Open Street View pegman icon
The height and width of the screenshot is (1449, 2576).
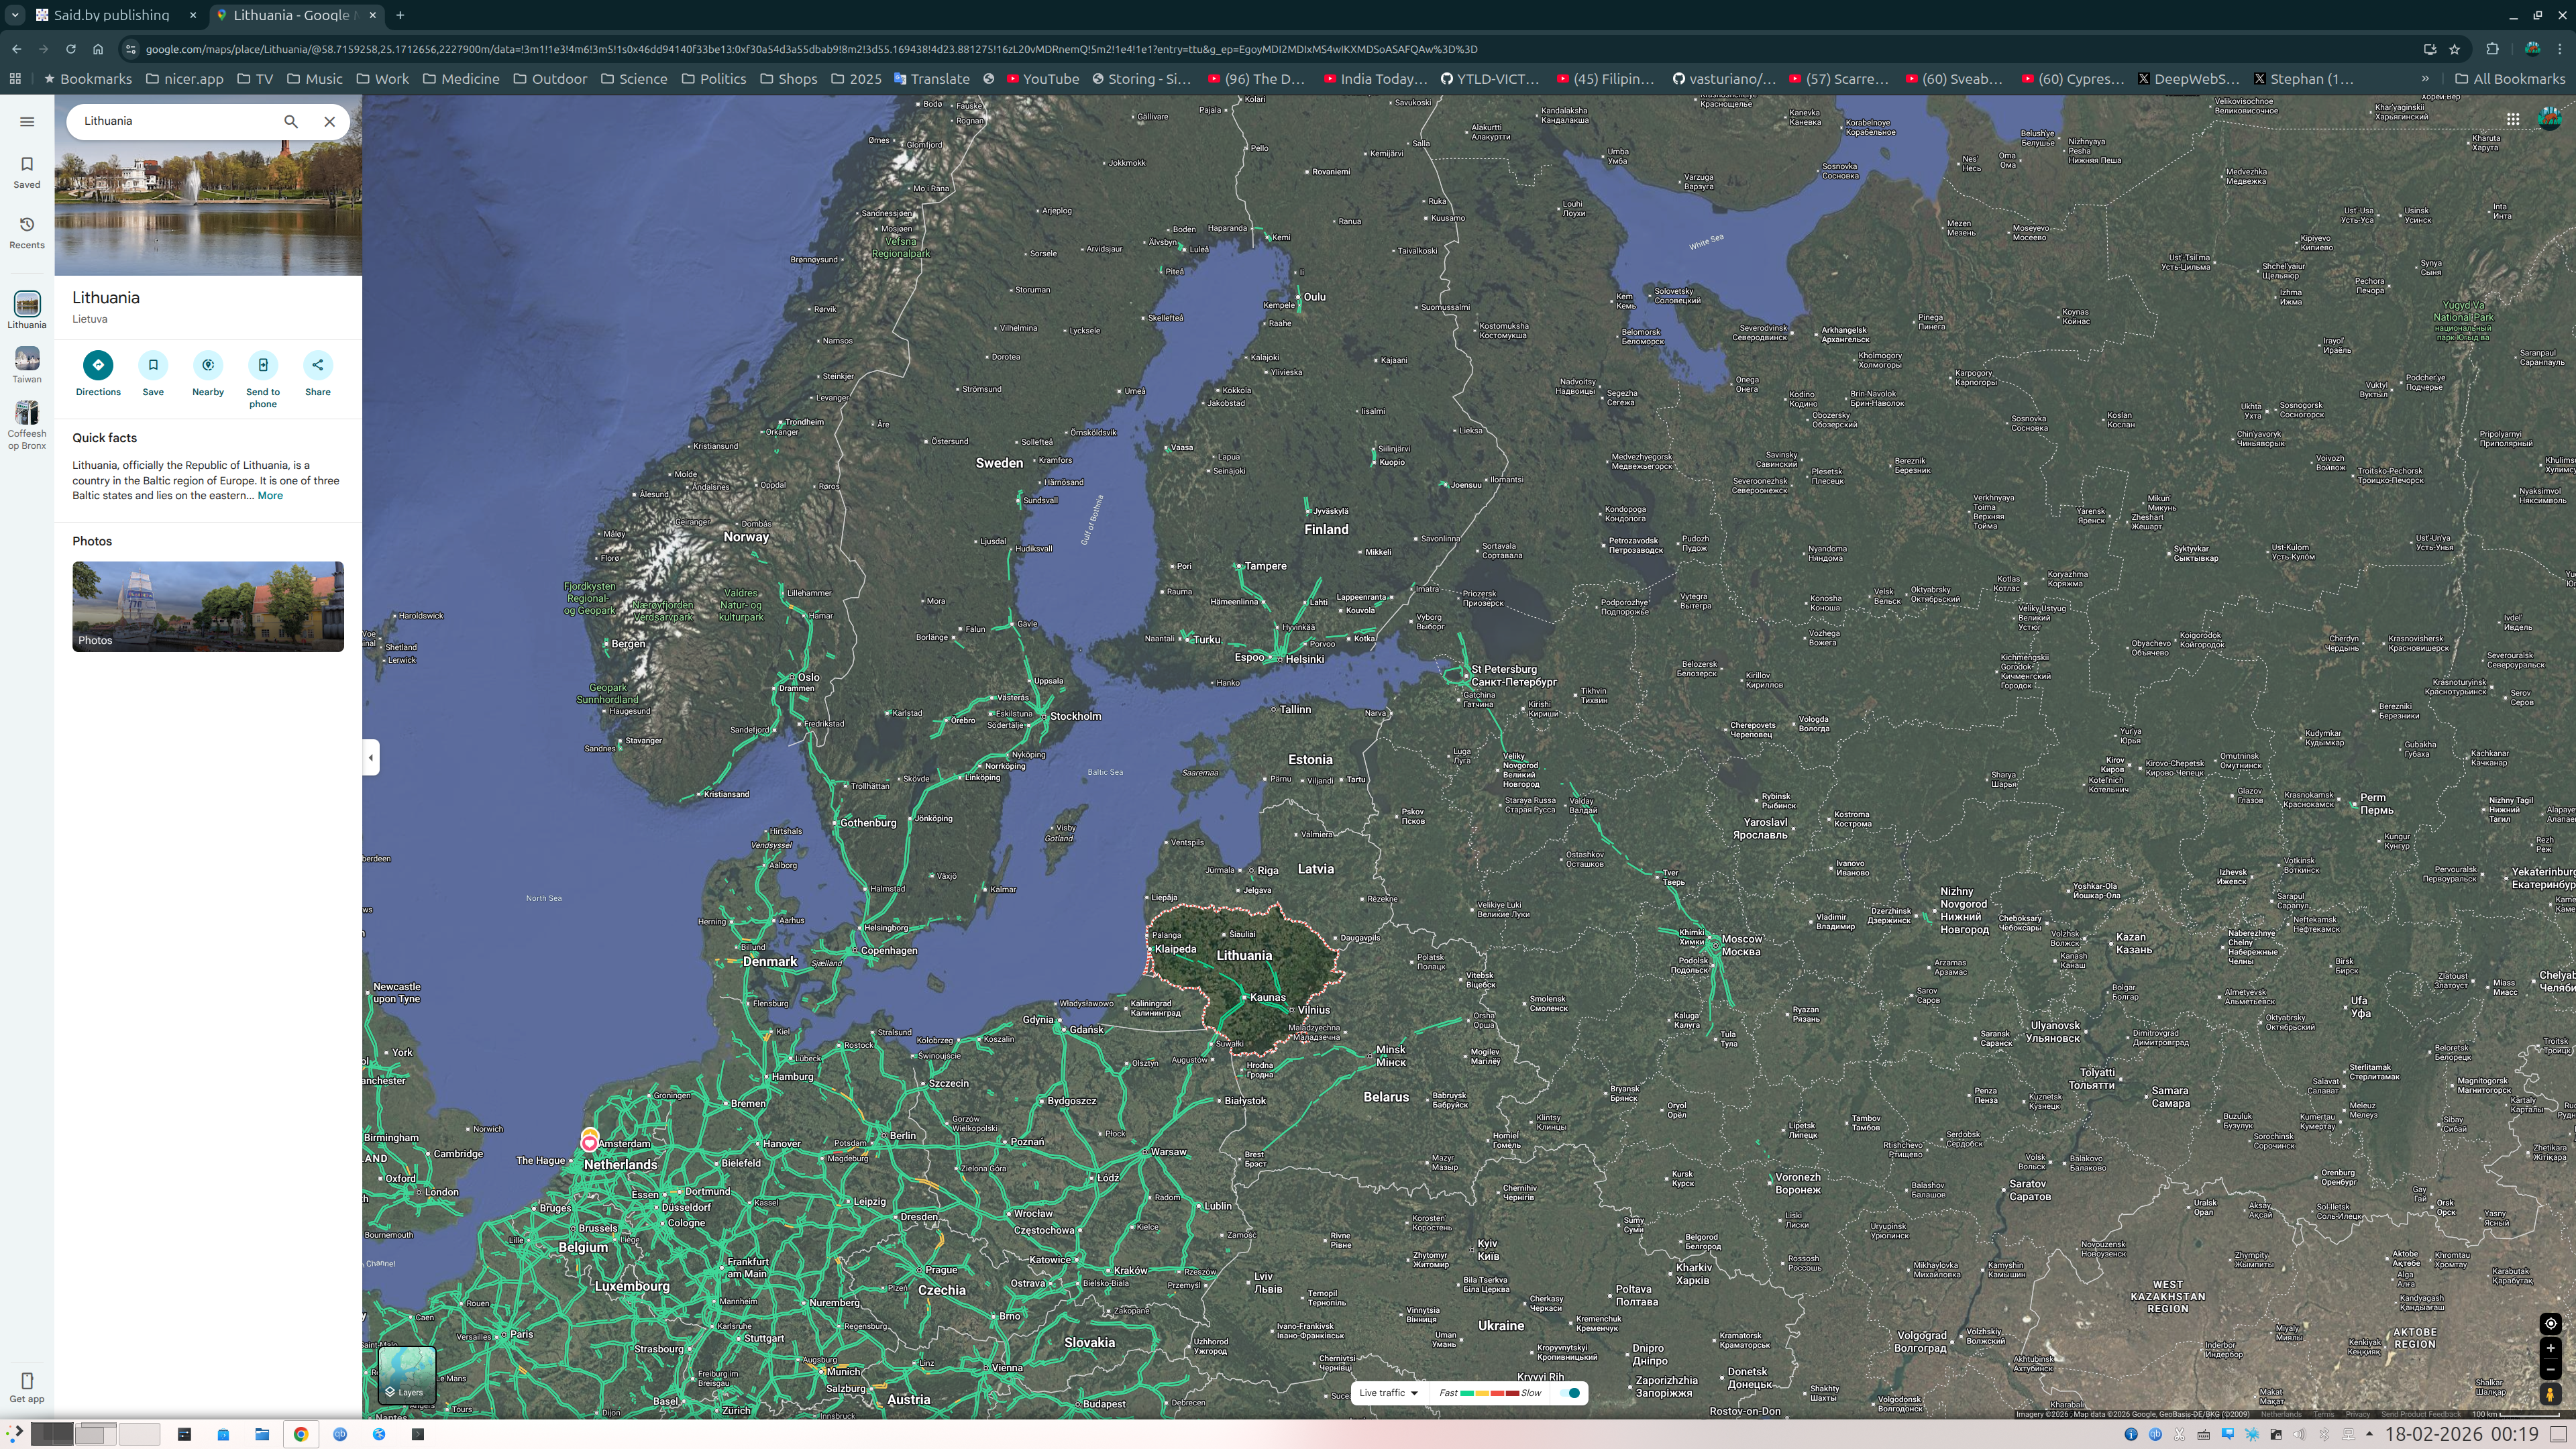[2550, 1394]
